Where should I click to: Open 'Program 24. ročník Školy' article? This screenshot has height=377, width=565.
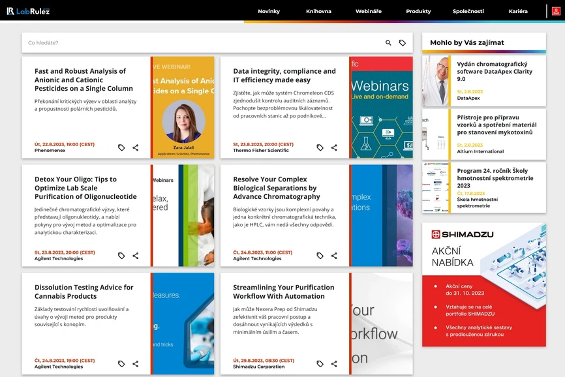[x=495, y=178]
